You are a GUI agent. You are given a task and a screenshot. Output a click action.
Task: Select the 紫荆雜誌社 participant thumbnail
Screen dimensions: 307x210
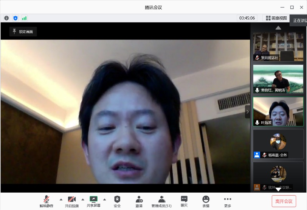278,46
